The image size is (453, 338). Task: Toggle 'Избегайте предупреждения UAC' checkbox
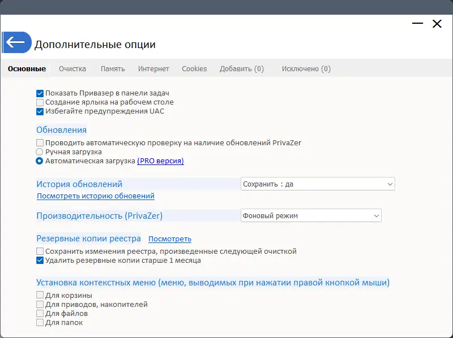[40, 111]
